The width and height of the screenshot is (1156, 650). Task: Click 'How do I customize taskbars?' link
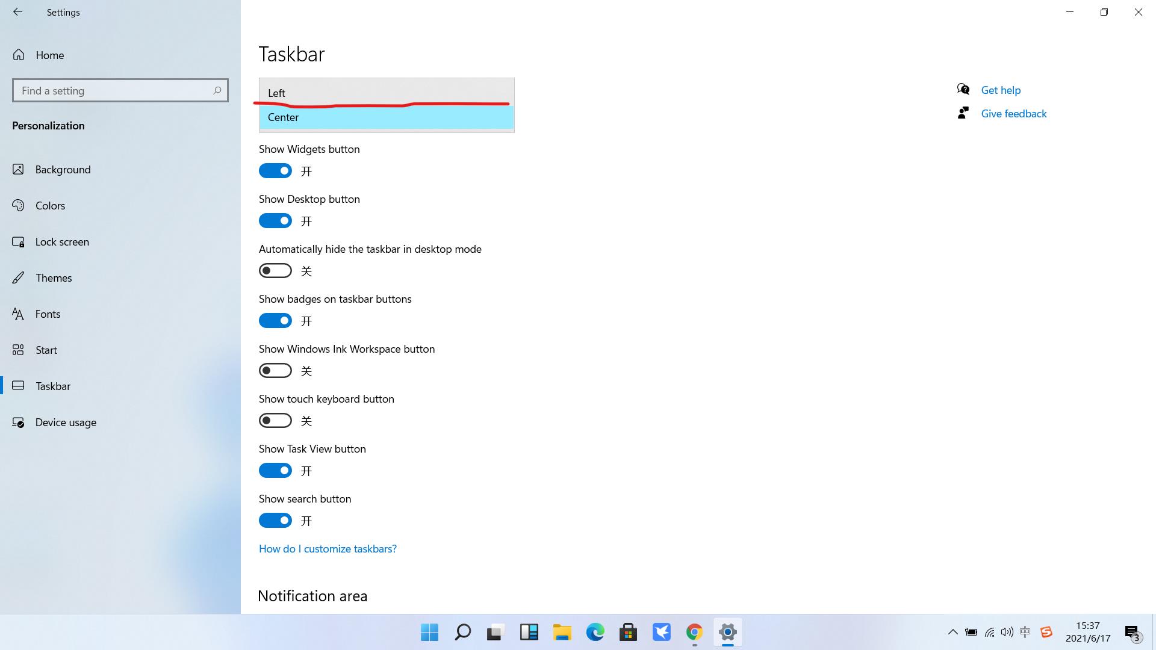(x=328, y=548)
